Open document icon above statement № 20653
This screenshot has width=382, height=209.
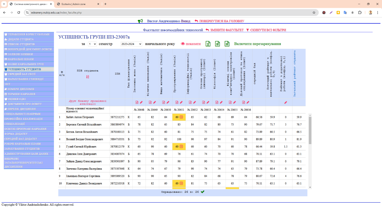coord(203,102)
